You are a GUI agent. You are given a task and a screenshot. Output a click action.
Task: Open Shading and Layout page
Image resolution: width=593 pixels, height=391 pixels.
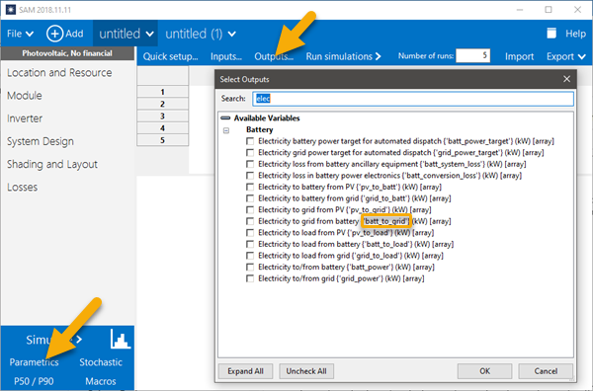tap(52, 164)
